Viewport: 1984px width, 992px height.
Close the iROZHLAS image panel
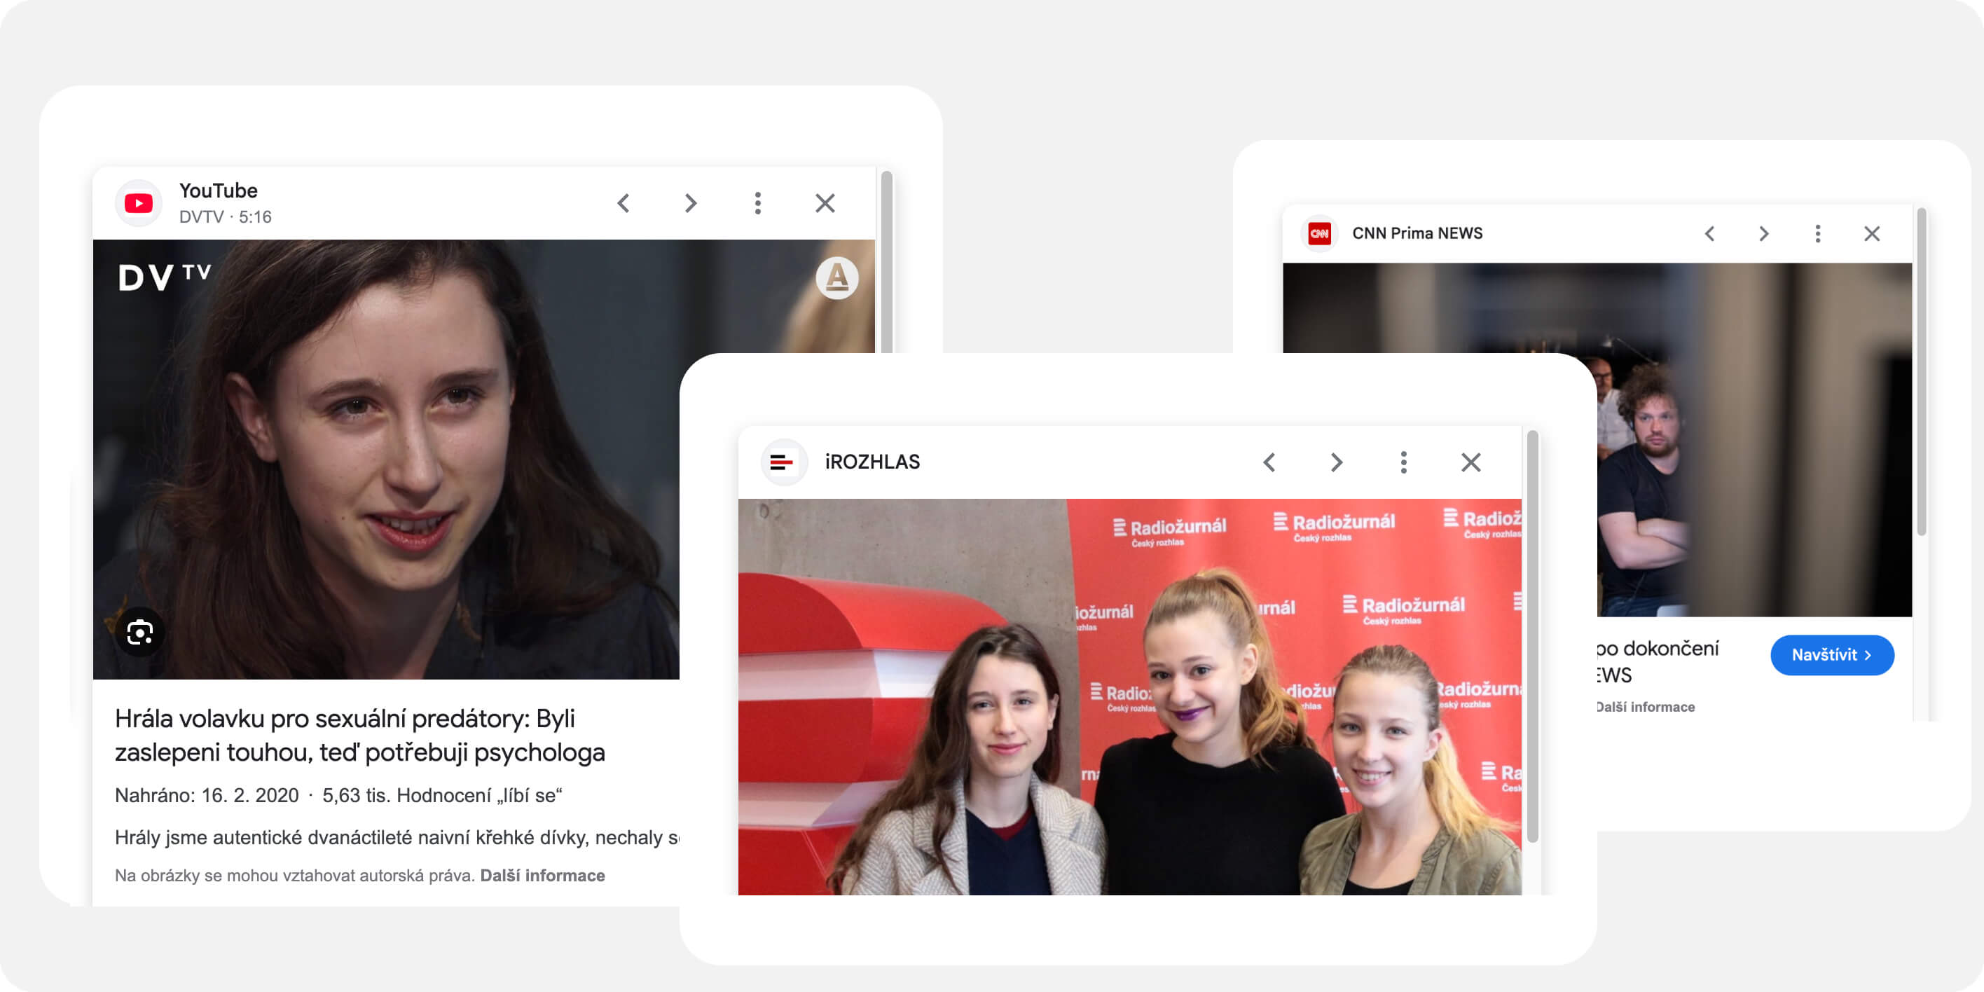[x=1470, y=462]
